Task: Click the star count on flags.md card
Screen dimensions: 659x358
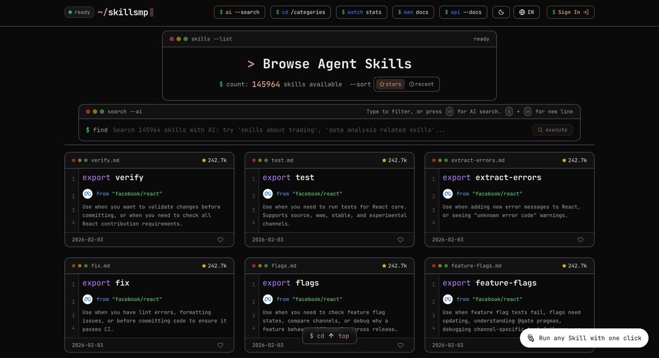Action: click(x=394, y=266)
